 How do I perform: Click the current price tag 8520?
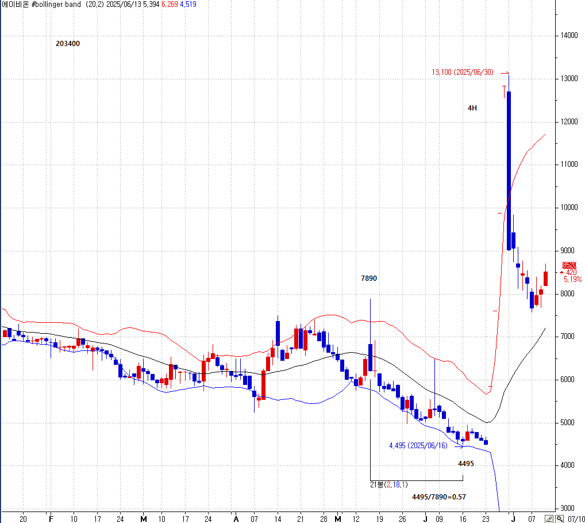569,265
